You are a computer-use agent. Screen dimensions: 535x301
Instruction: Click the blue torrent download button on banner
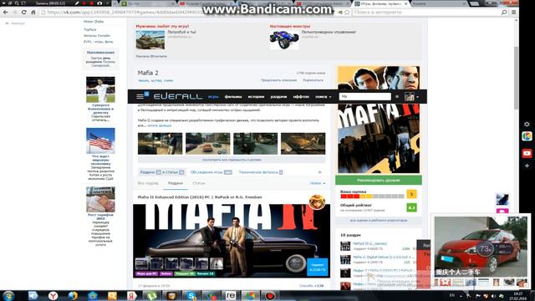318,267
